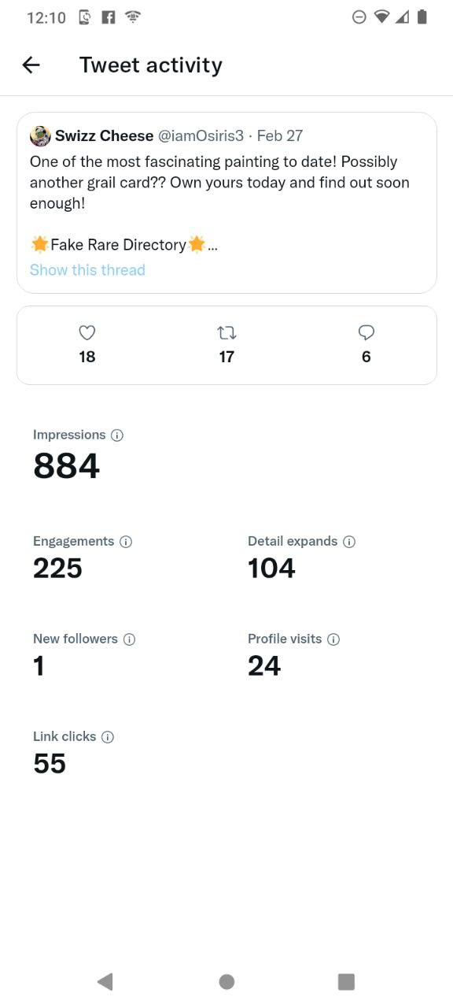The image size is (453, 1008).
Task: Tap the retweet arrows icon
Action: [x=226, y=333]
